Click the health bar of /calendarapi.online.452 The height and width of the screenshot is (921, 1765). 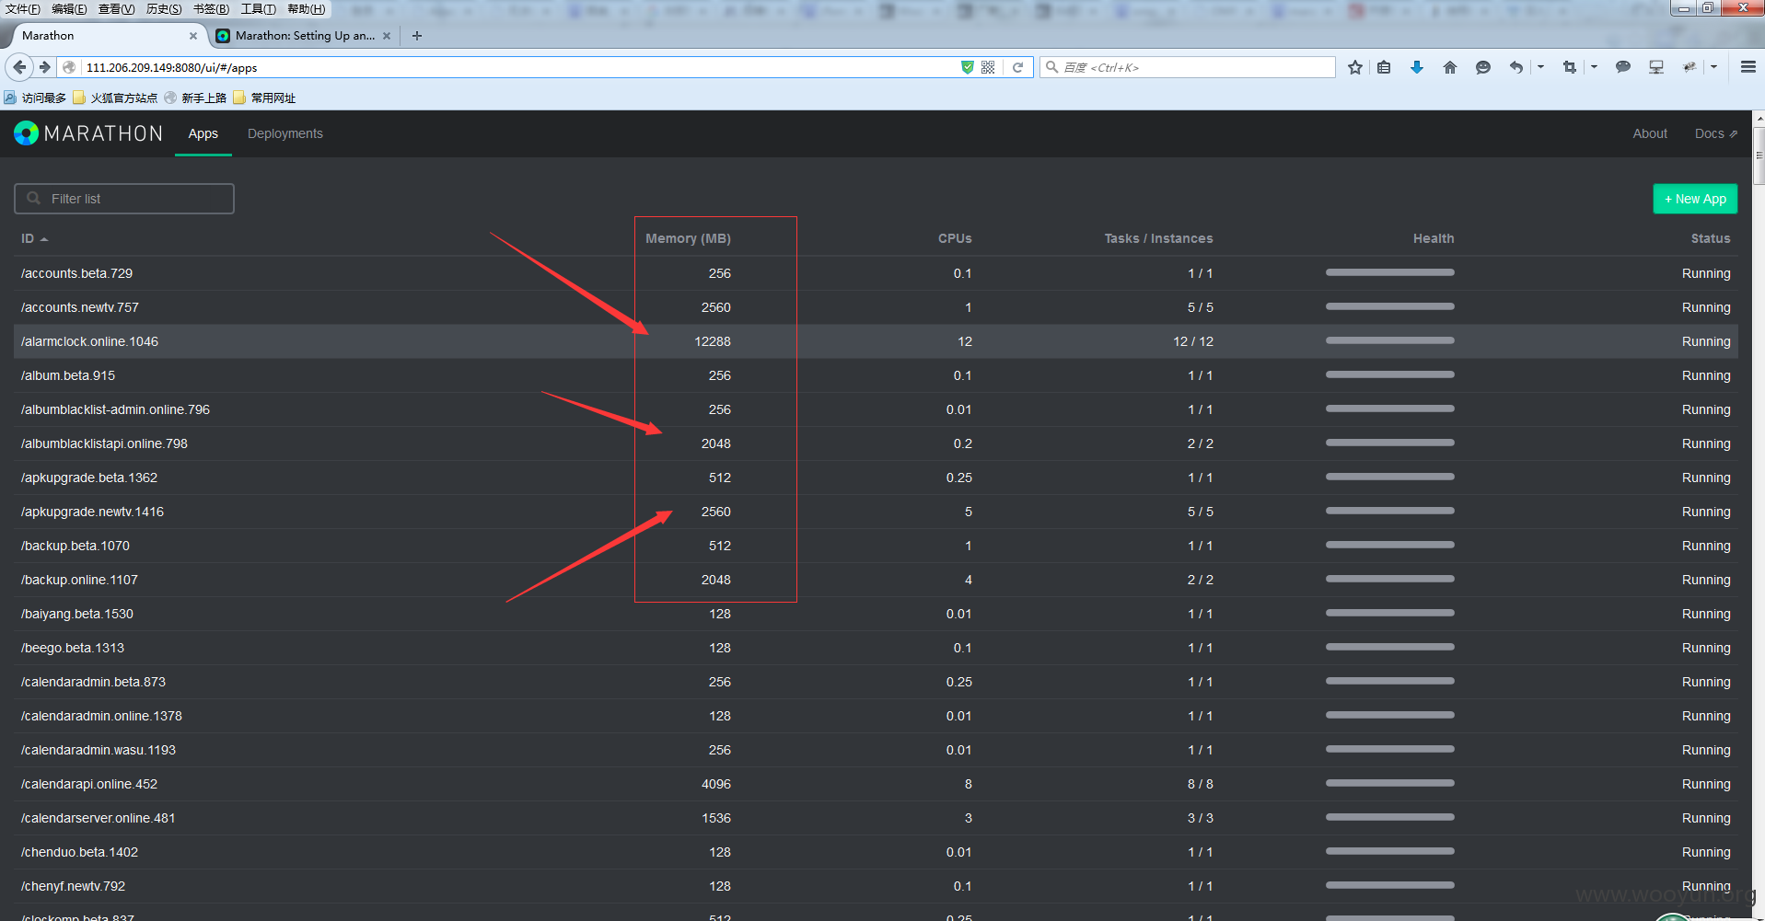pos(1390,783)
